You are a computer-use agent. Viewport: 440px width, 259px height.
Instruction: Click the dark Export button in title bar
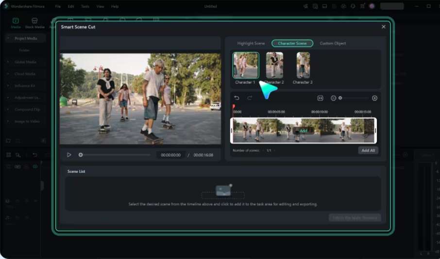click(392, 6)
